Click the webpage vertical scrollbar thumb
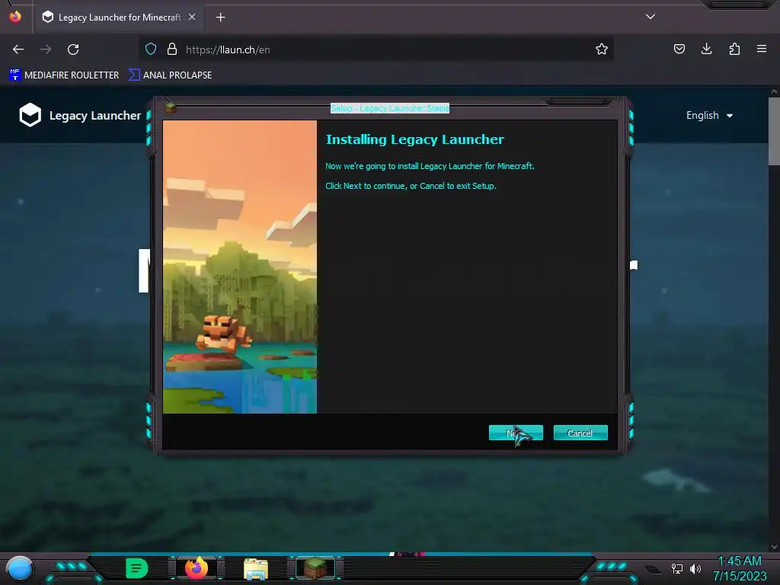 [774, 131]
